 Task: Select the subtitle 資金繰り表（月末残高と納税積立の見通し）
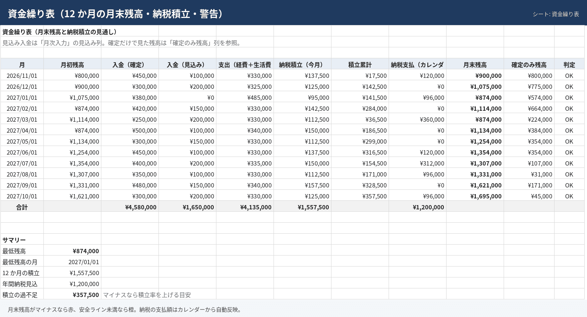click(59, 32)
